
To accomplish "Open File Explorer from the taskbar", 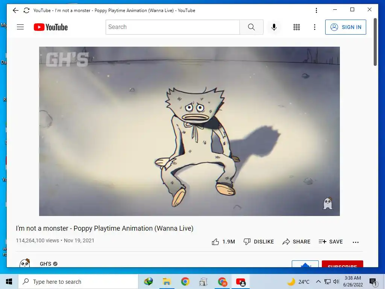I will pos(167,281).
